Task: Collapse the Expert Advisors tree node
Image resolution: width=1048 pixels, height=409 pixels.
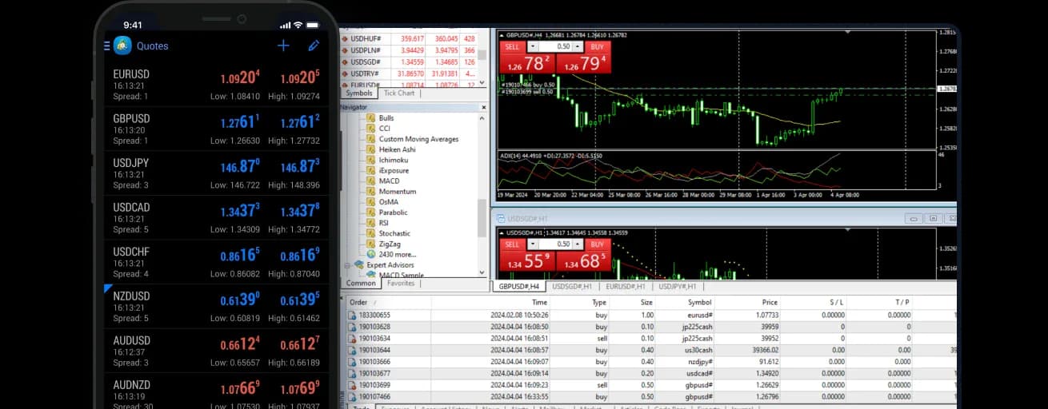Action: click(347, 265)
